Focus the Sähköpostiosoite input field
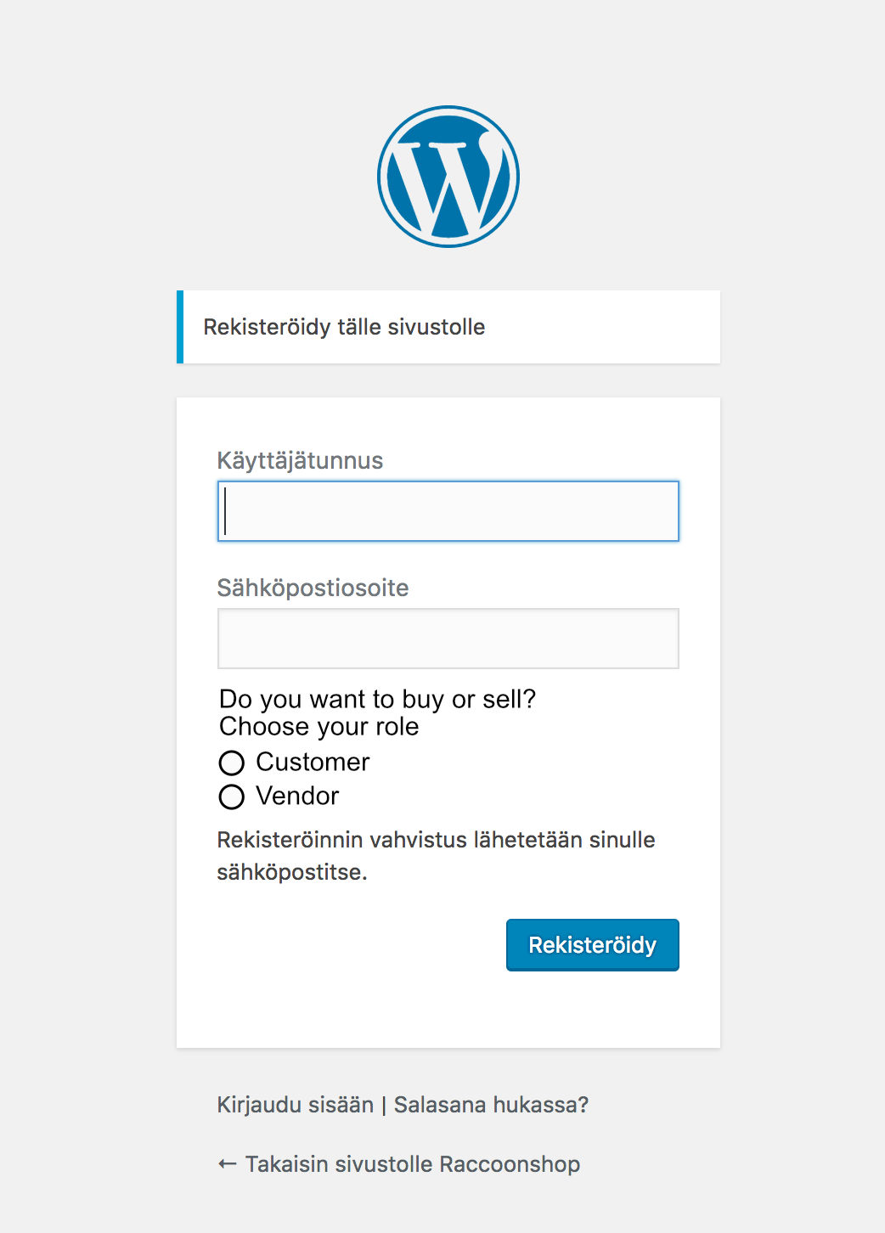The width and height of the screenshot is (885, 1233). click(x=448, y=639)
